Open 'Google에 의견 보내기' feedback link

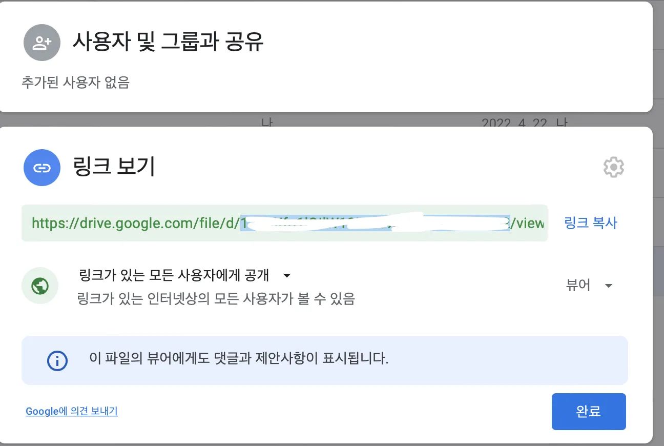[x=72, y=411]
